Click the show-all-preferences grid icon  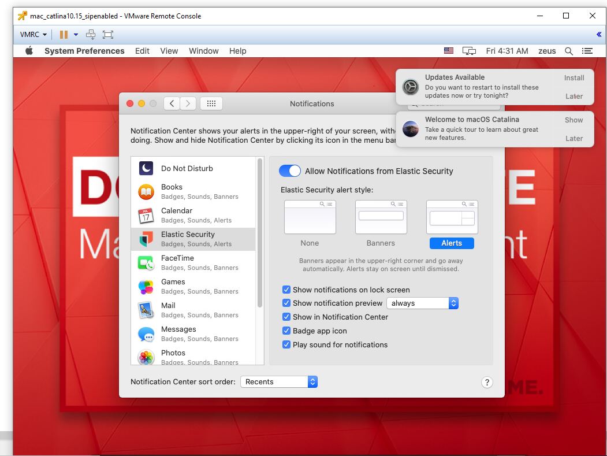point(211,103)
